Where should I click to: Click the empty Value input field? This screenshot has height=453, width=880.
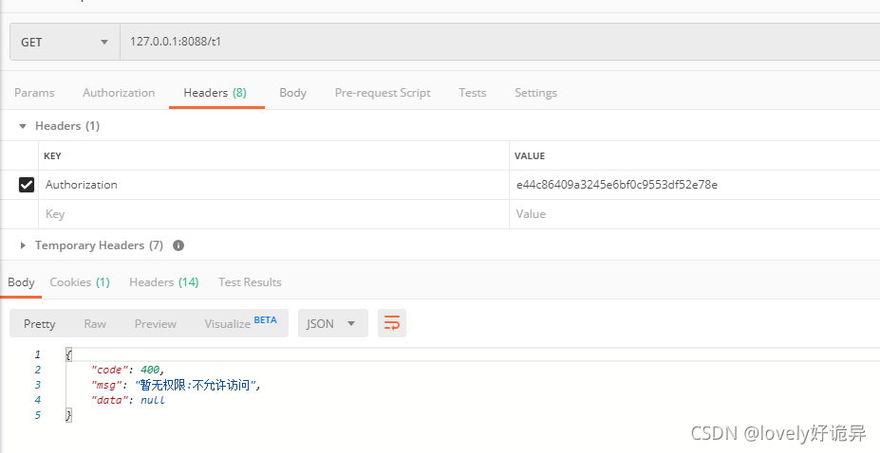(694, 214)
